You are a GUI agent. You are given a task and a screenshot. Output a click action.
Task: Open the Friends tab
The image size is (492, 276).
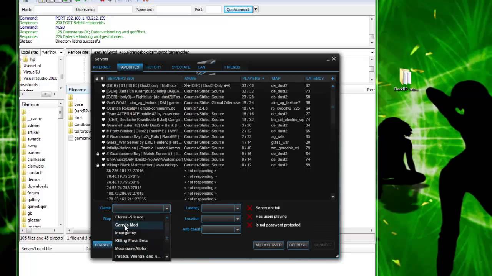pos(232,67)
